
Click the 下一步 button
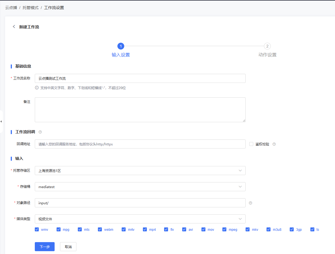[45, 247]
